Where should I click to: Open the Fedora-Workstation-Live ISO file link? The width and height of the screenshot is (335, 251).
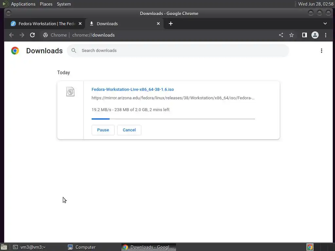pyautogui.click(x=133, y=90)
